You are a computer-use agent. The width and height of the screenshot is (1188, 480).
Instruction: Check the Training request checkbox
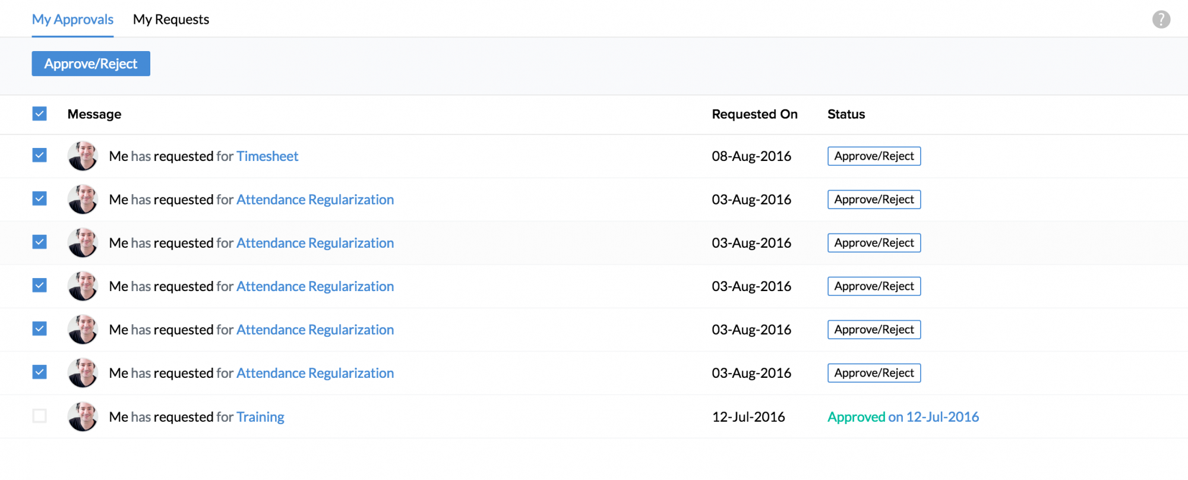40,416
